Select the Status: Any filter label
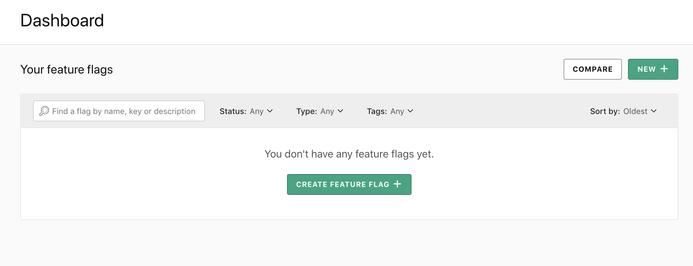The image size is (693, 266). point(232,111)
